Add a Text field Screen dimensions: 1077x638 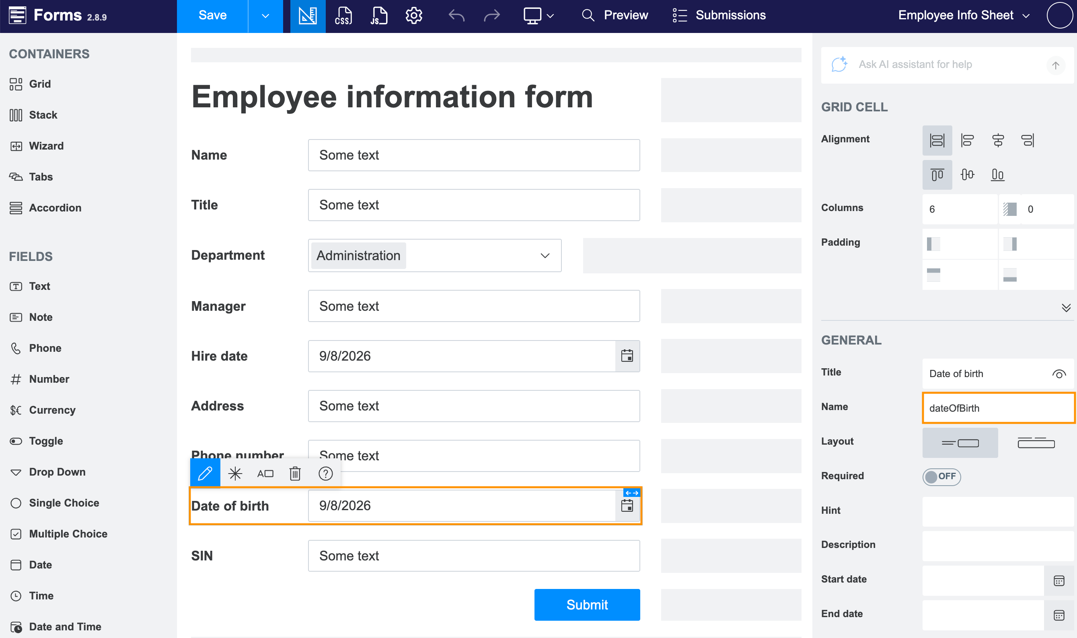click(30, 286)
